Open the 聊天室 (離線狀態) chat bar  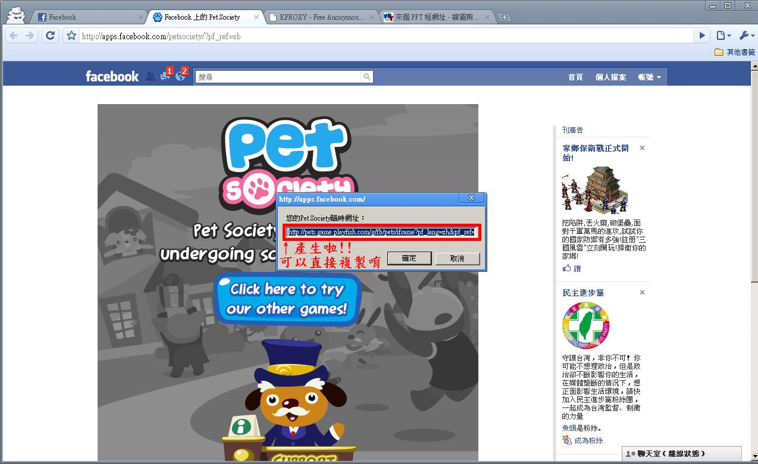[682, 454]
